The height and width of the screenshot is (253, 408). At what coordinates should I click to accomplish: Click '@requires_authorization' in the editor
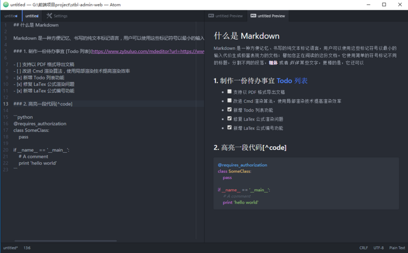(40, 124)
